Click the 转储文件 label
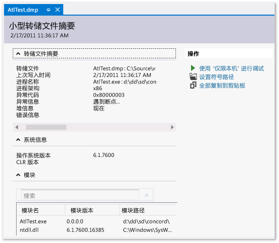 point(28,68)
